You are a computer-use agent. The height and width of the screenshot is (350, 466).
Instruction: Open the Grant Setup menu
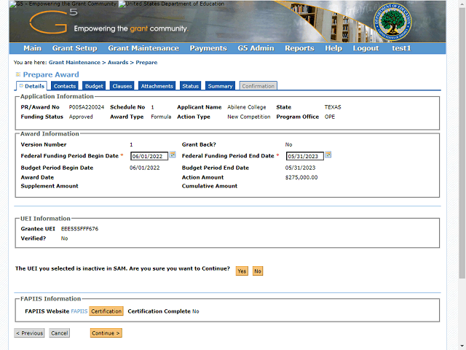[74, 48]
